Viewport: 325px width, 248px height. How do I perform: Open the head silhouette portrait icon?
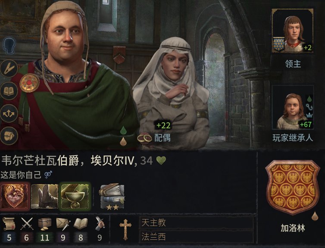coord(9,46)
